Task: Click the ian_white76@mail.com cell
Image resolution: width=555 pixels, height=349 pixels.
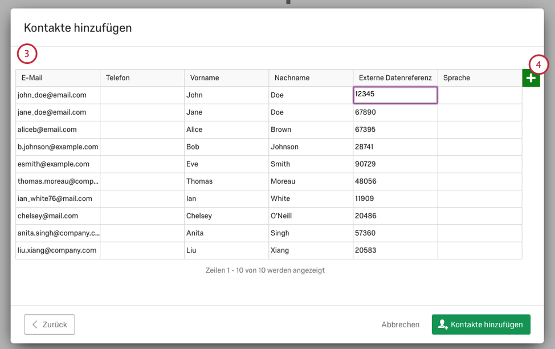Action: point(58,199)
